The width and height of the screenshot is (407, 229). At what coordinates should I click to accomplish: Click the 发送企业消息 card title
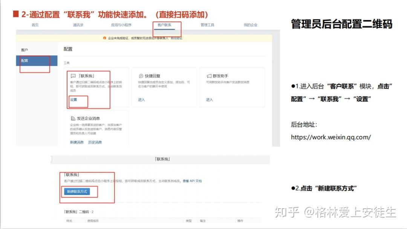click(88, 119)
